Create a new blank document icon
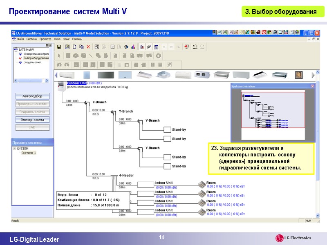 pyautogui.click(x=74, y=47)
